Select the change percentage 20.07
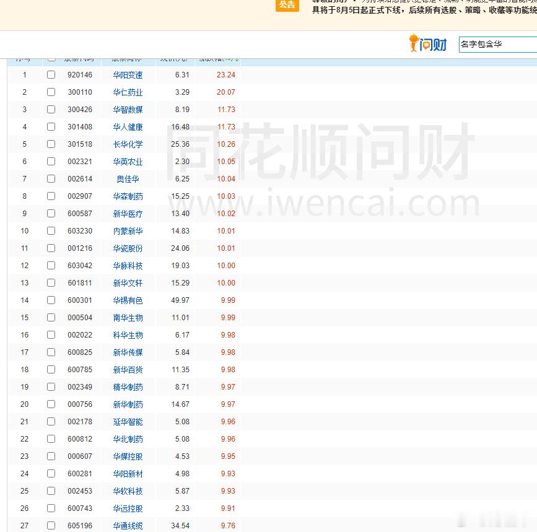The image size is (537, 532). [226, 92]
